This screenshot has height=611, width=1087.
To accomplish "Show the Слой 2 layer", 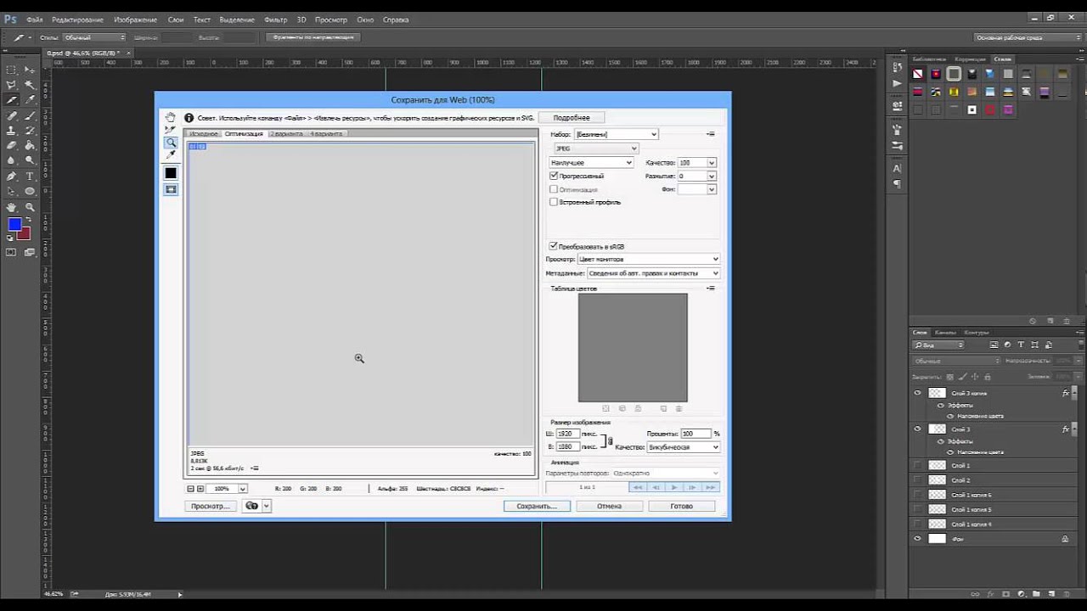I will pos(917,480).
